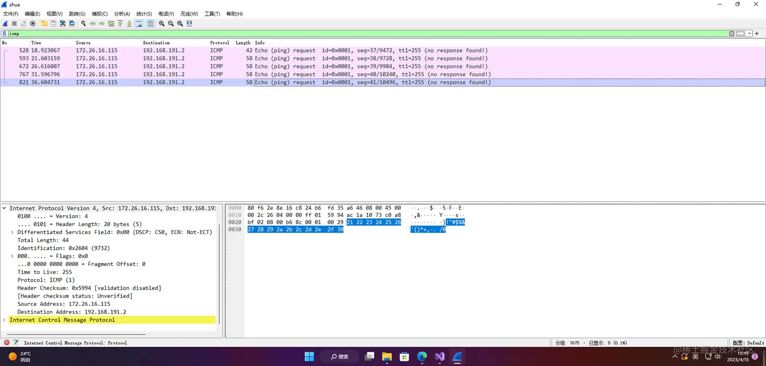The width and height of the screenshot is (766, 366).
Task: Click the resize columns to fit icon
Action: [189, 24]
